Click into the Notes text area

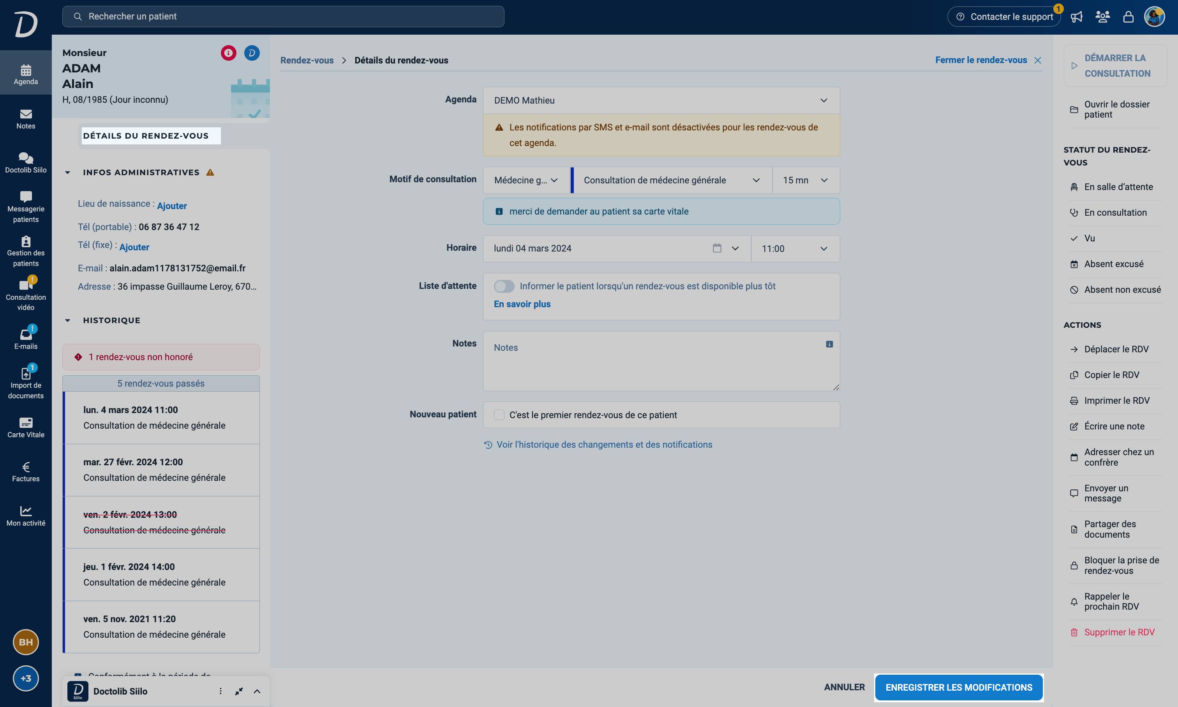click(x=661, y=362)
